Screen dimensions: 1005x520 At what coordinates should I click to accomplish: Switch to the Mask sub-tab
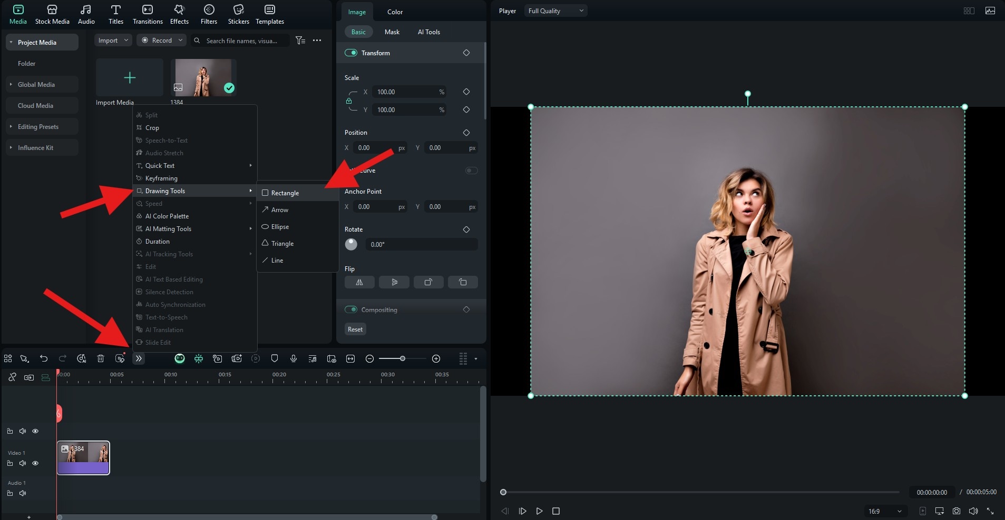pyautogui.click(x=392, y=32)
